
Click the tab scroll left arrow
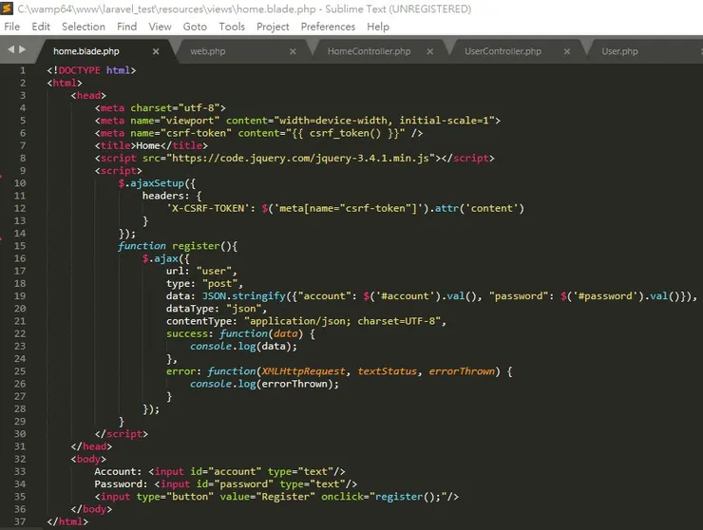pos(9,49)
